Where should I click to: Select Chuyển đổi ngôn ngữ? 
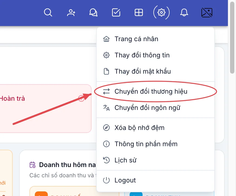(x=156, y=108)
